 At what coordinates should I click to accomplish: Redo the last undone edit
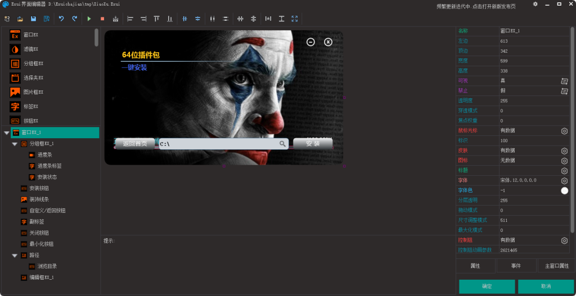[x=75, y=19]
